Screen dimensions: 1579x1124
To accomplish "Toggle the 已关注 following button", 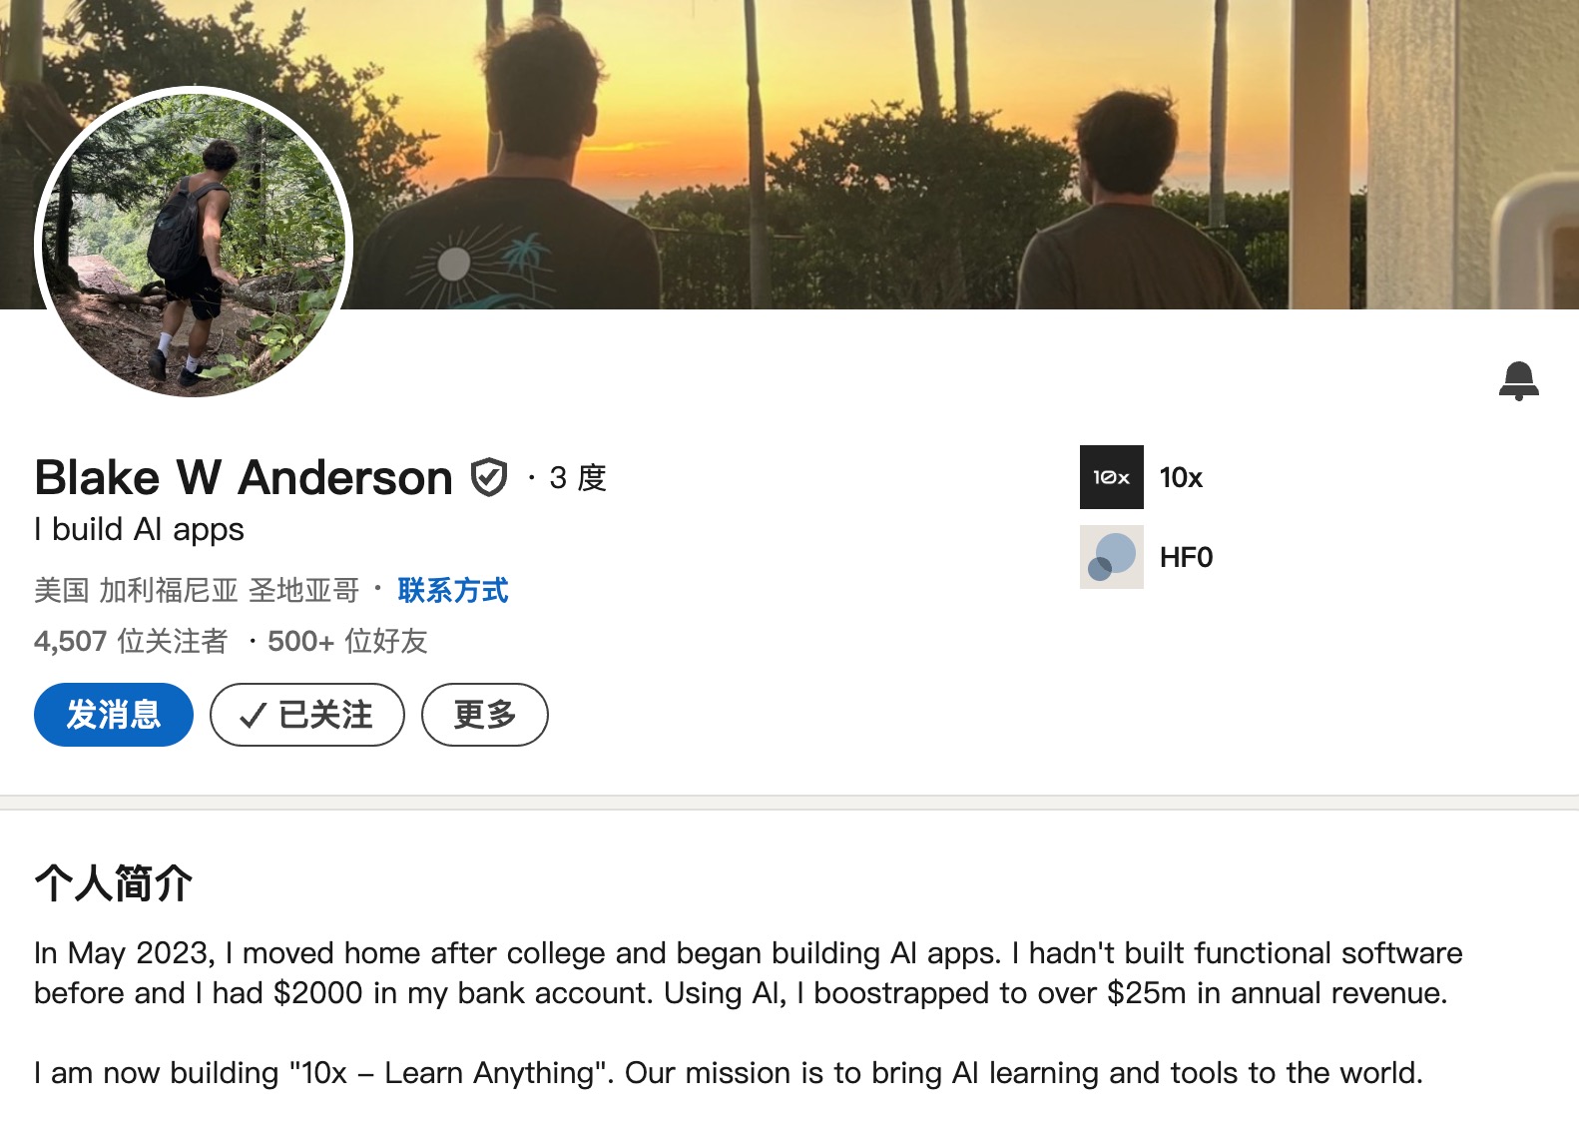I will [307, 715].
